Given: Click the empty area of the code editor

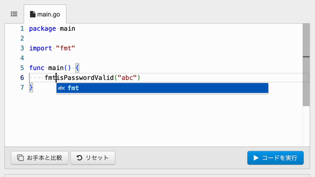Looking at the screenshot, I should pos(153,120).
